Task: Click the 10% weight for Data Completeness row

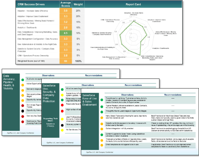Action: (78, 33)
